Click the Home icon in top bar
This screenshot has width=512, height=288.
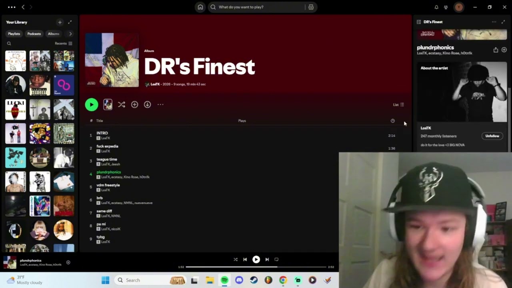[x=200, y=7]
